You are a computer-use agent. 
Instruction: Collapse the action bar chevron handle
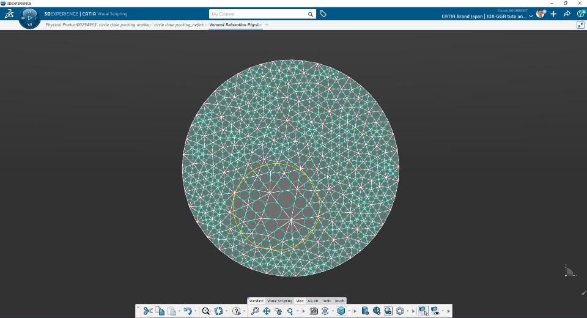(138, 308)
